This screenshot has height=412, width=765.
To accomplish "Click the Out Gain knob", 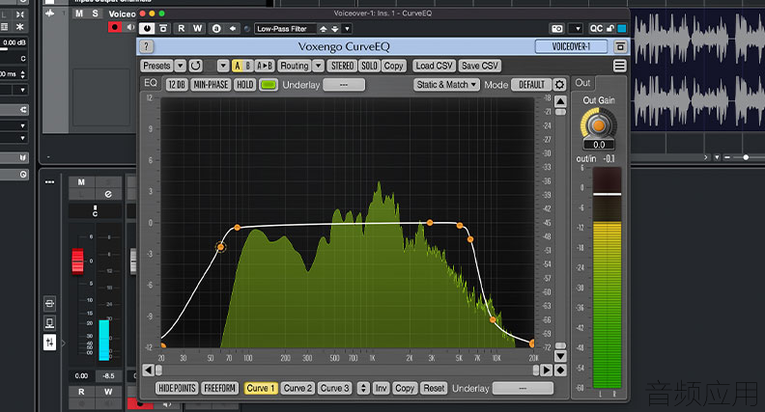I will point(598,125).
